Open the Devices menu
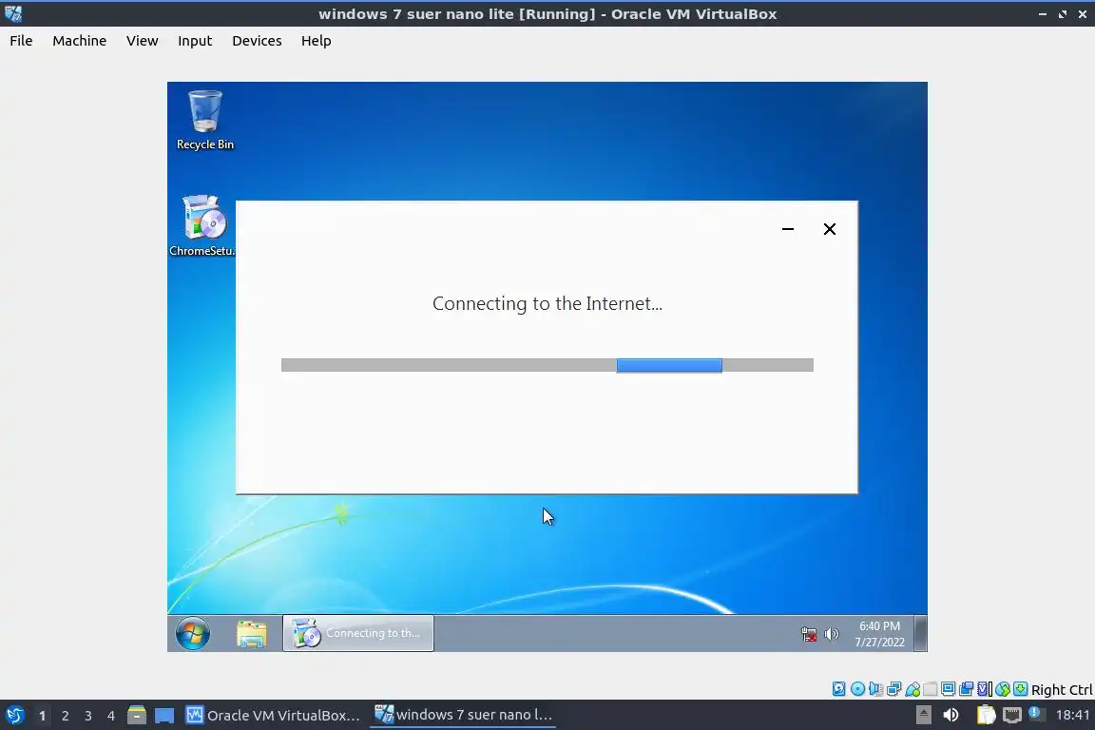Viewport: 1095px width, 730px height. tap(257, 41)
